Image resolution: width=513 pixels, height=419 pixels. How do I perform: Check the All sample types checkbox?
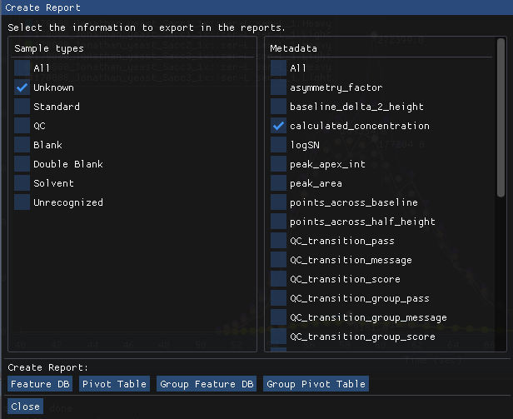click(22, 68)
